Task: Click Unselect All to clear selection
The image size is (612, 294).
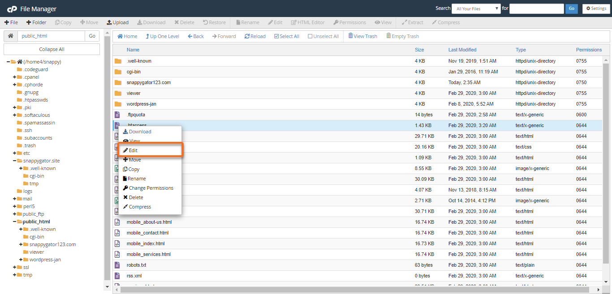Action: pos(323,36)
